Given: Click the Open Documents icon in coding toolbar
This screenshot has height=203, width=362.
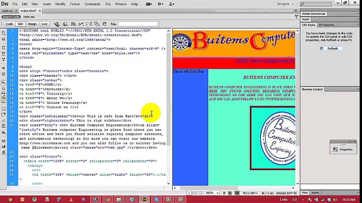Looking at the screenshot, I should tap(4, 33).
